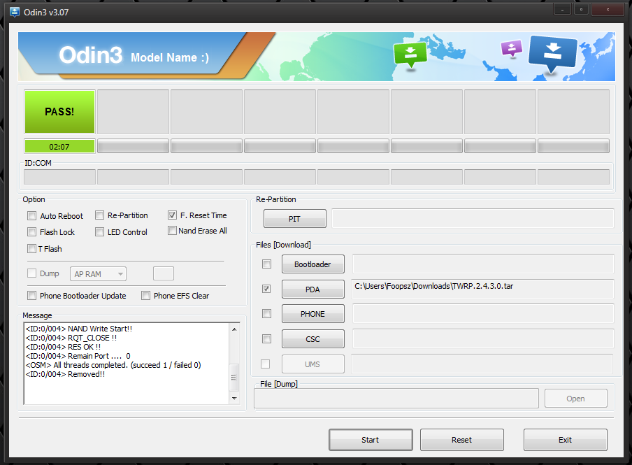The image size is (632, 465).
Task: Click the 'RES OK !!' message line
Action: (64, 347)
